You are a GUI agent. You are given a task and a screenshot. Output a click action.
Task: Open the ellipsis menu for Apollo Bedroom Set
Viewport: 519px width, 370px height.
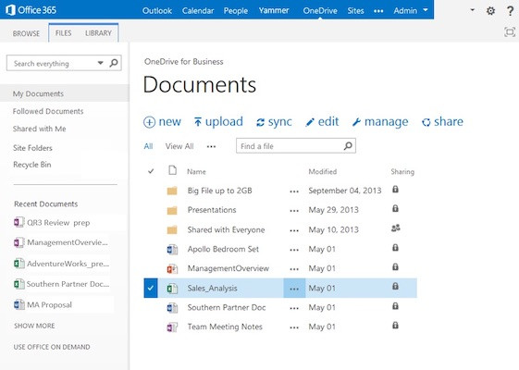(x=294, y=250)
